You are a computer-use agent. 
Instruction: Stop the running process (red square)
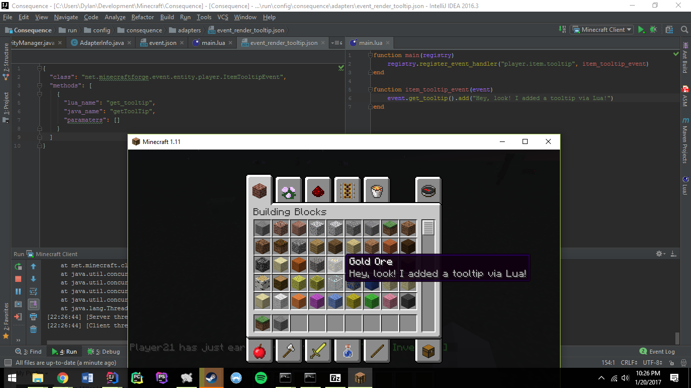(18, 279)
